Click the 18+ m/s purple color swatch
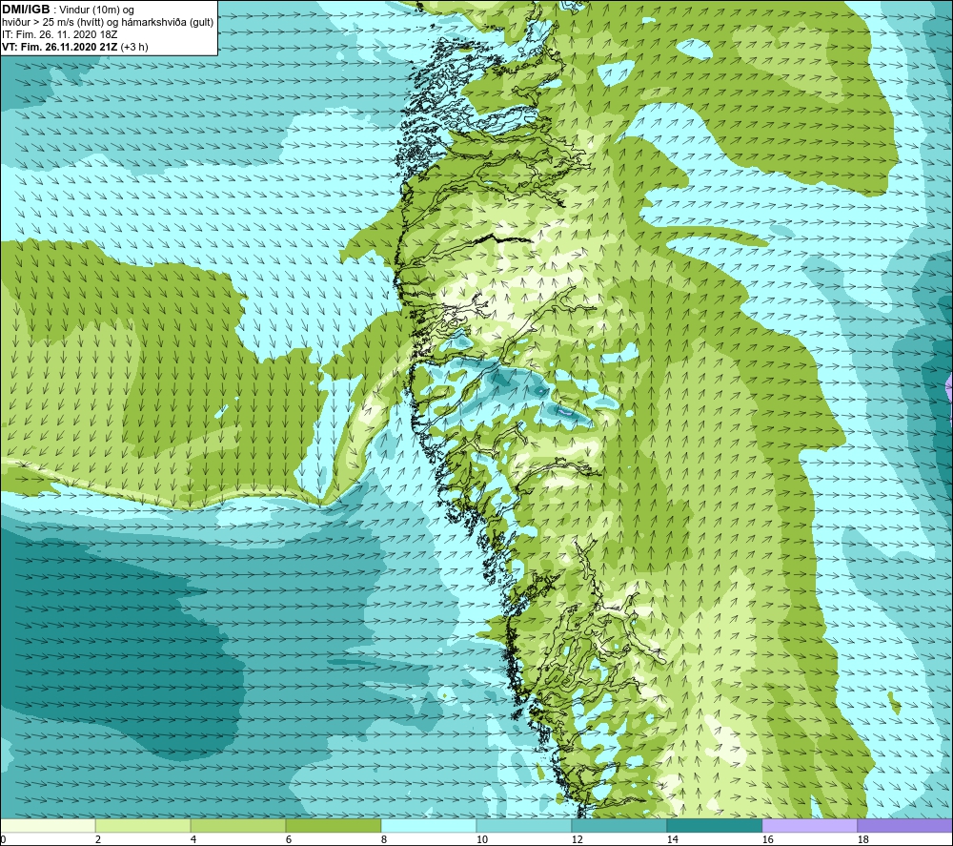Viewport: 953px width, 846px height. click(905, 826)
